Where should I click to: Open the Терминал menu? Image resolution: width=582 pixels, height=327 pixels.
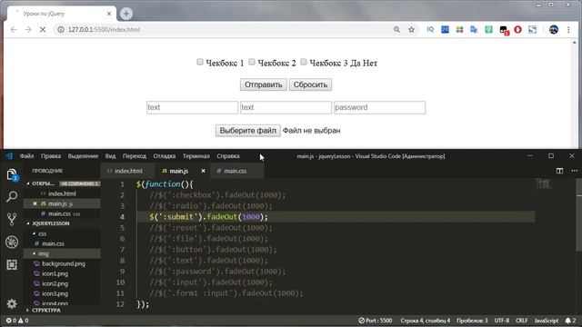[196, 156]
